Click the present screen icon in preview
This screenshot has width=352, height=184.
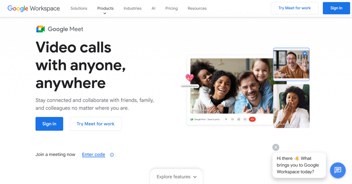(x=245, y=119)
